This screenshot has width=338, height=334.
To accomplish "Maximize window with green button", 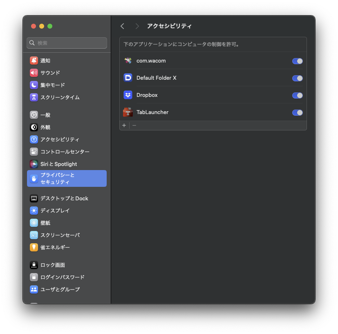I will (x=50, y=26).
